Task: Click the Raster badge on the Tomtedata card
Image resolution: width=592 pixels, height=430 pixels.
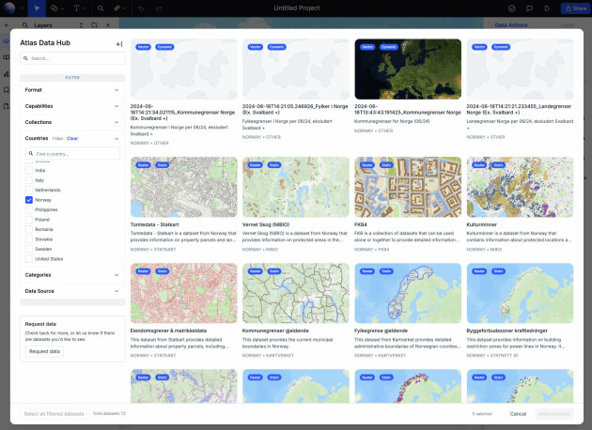Action: pos(143,165)
